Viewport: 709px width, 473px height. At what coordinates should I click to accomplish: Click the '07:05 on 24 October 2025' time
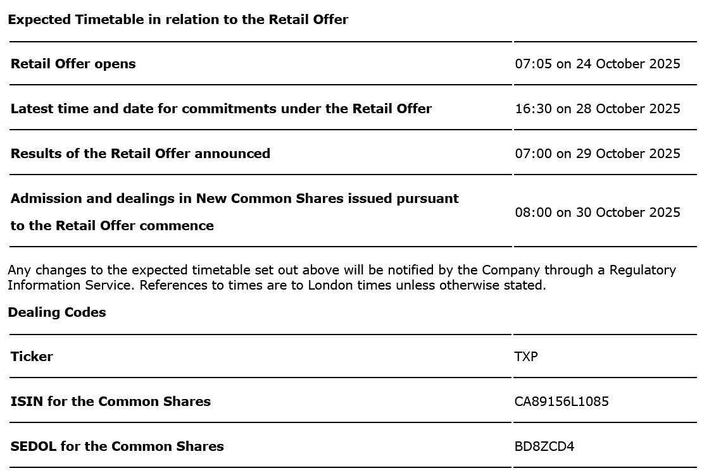click(x=598, y=64)
